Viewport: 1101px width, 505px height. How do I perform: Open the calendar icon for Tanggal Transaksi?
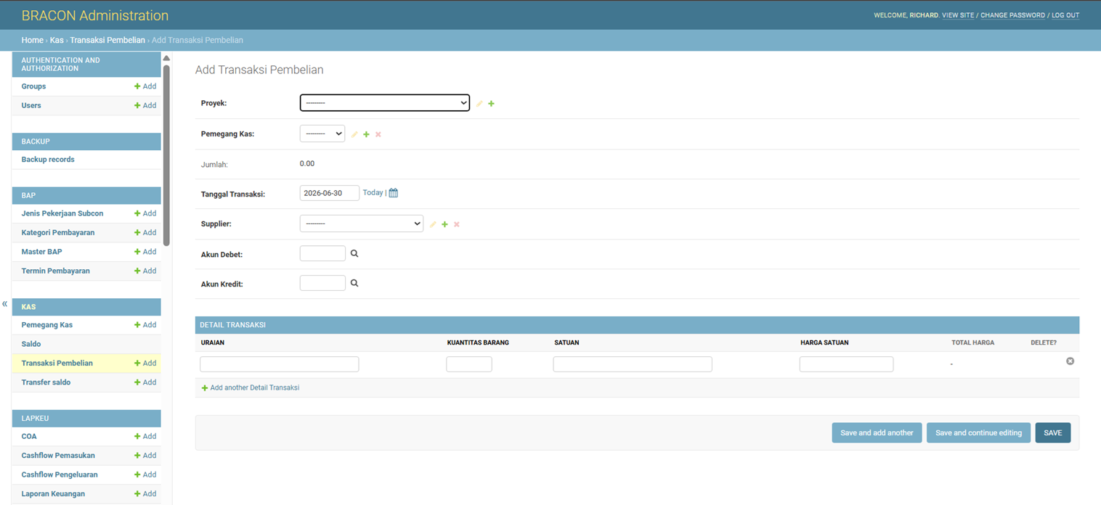click(x=394, y=193)
